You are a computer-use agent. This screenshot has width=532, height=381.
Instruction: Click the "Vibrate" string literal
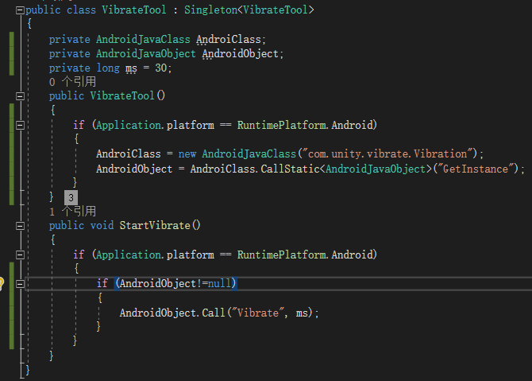coord(257,313)
